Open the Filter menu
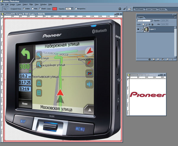Viewport: 178px width, 146px height. tap(31, 4)
